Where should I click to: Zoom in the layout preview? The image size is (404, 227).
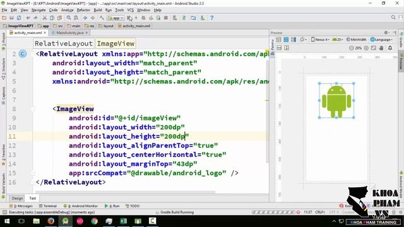tap(366, 48)
